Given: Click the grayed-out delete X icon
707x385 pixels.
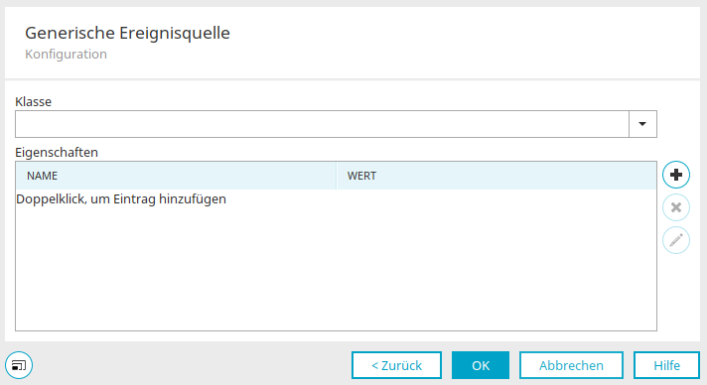Looking at the screenshot, I should (676, 207).
